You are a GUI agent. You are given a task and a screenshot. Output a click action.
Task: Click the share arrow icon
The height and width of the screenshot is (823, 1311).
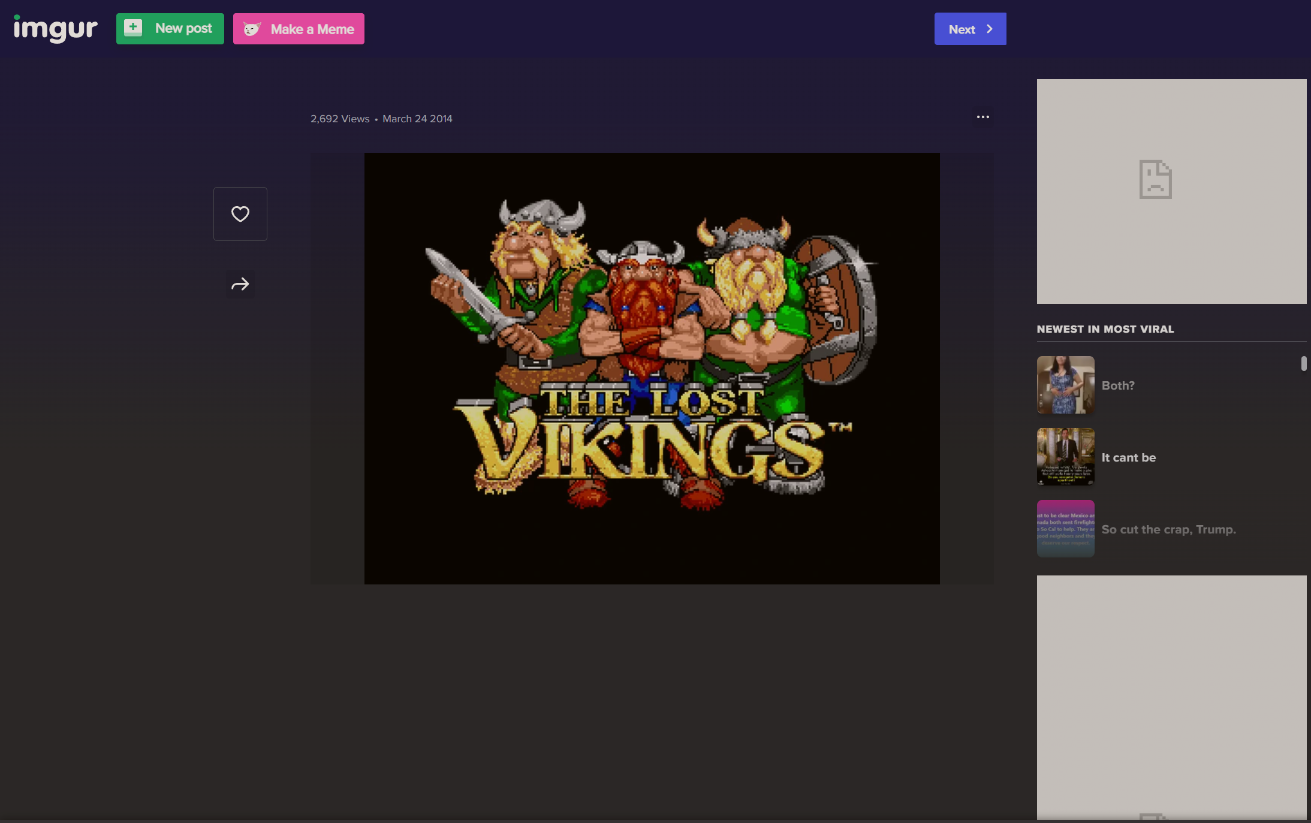pyautogui.click(x=240, y=284)
